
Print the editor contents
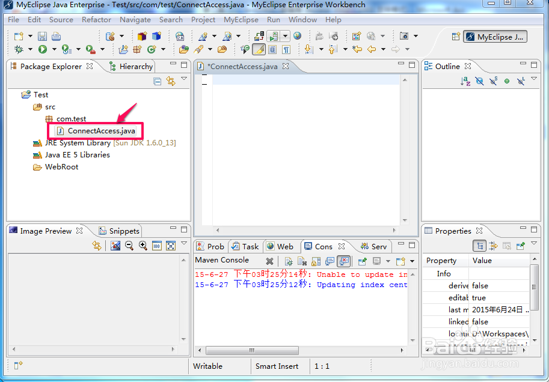[x=57, y=36]
